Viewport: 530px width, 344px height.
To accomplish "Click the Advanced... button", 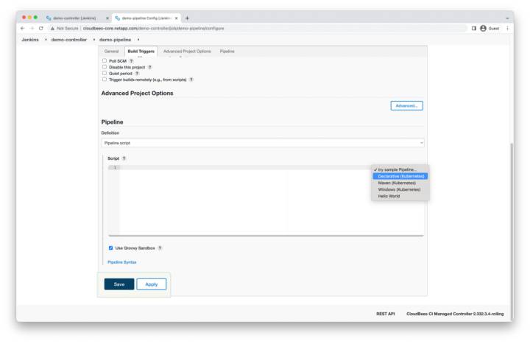I will pos(406,105).
